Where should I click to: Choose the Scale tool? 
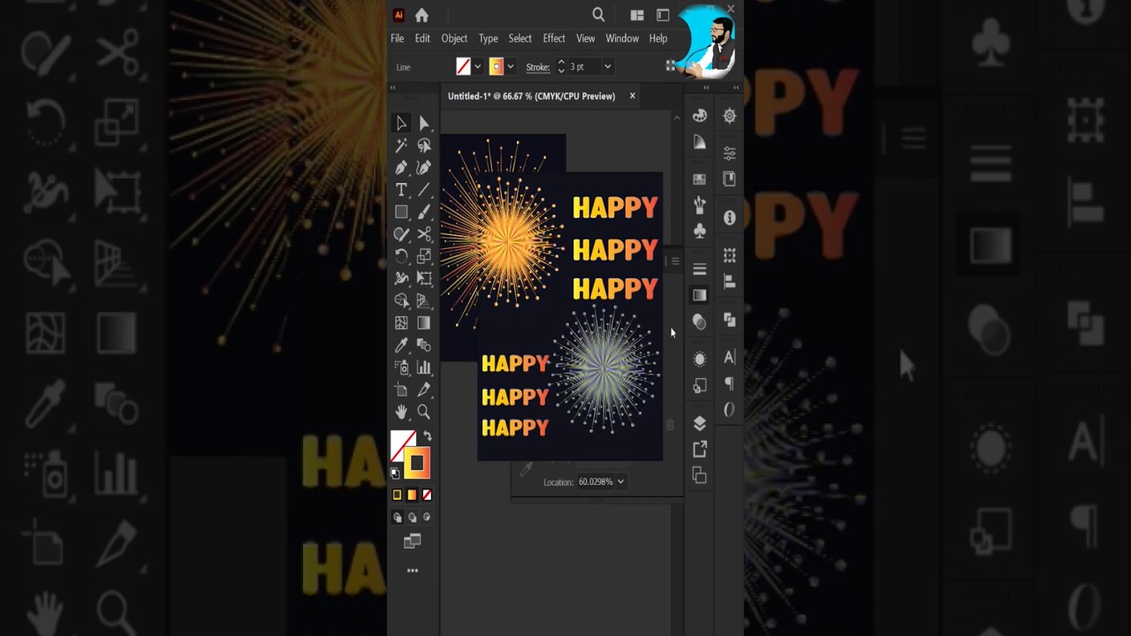pyautogui.click(x=424, y=256)
